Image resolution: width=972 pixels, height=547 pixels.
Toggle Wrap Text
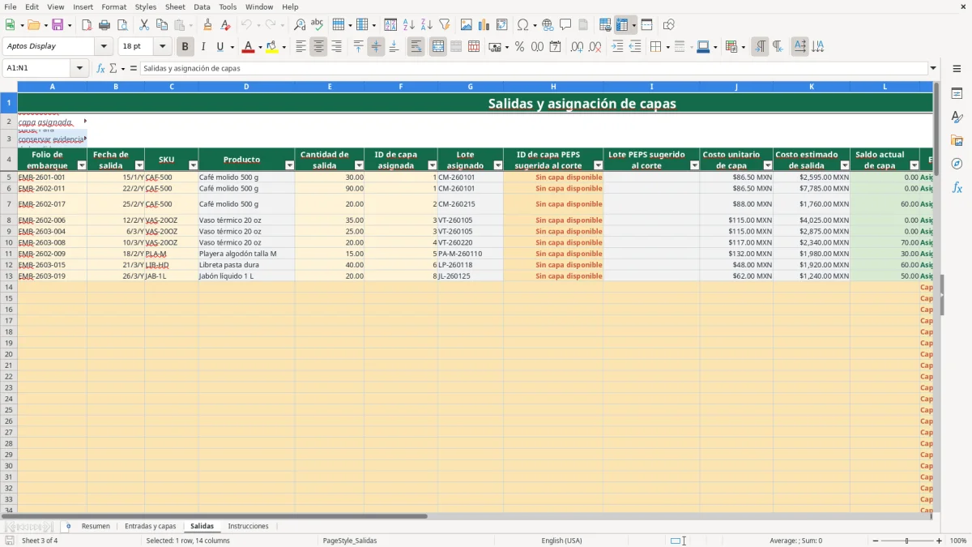coord(416,47)
